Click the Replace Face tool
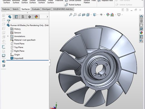 pyautogui.click(x=105, y=1)
